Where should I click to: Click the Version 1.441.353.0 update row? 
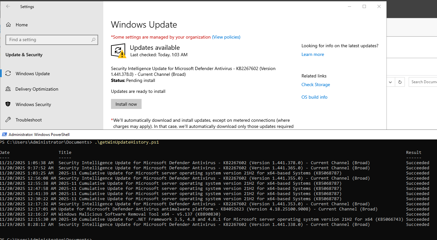[x=215, y=204]
